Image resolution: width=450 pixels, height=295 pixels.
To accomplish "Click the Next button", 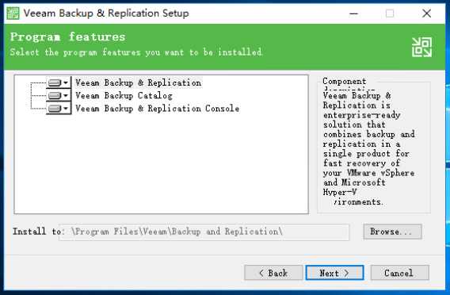I will 334,273.
